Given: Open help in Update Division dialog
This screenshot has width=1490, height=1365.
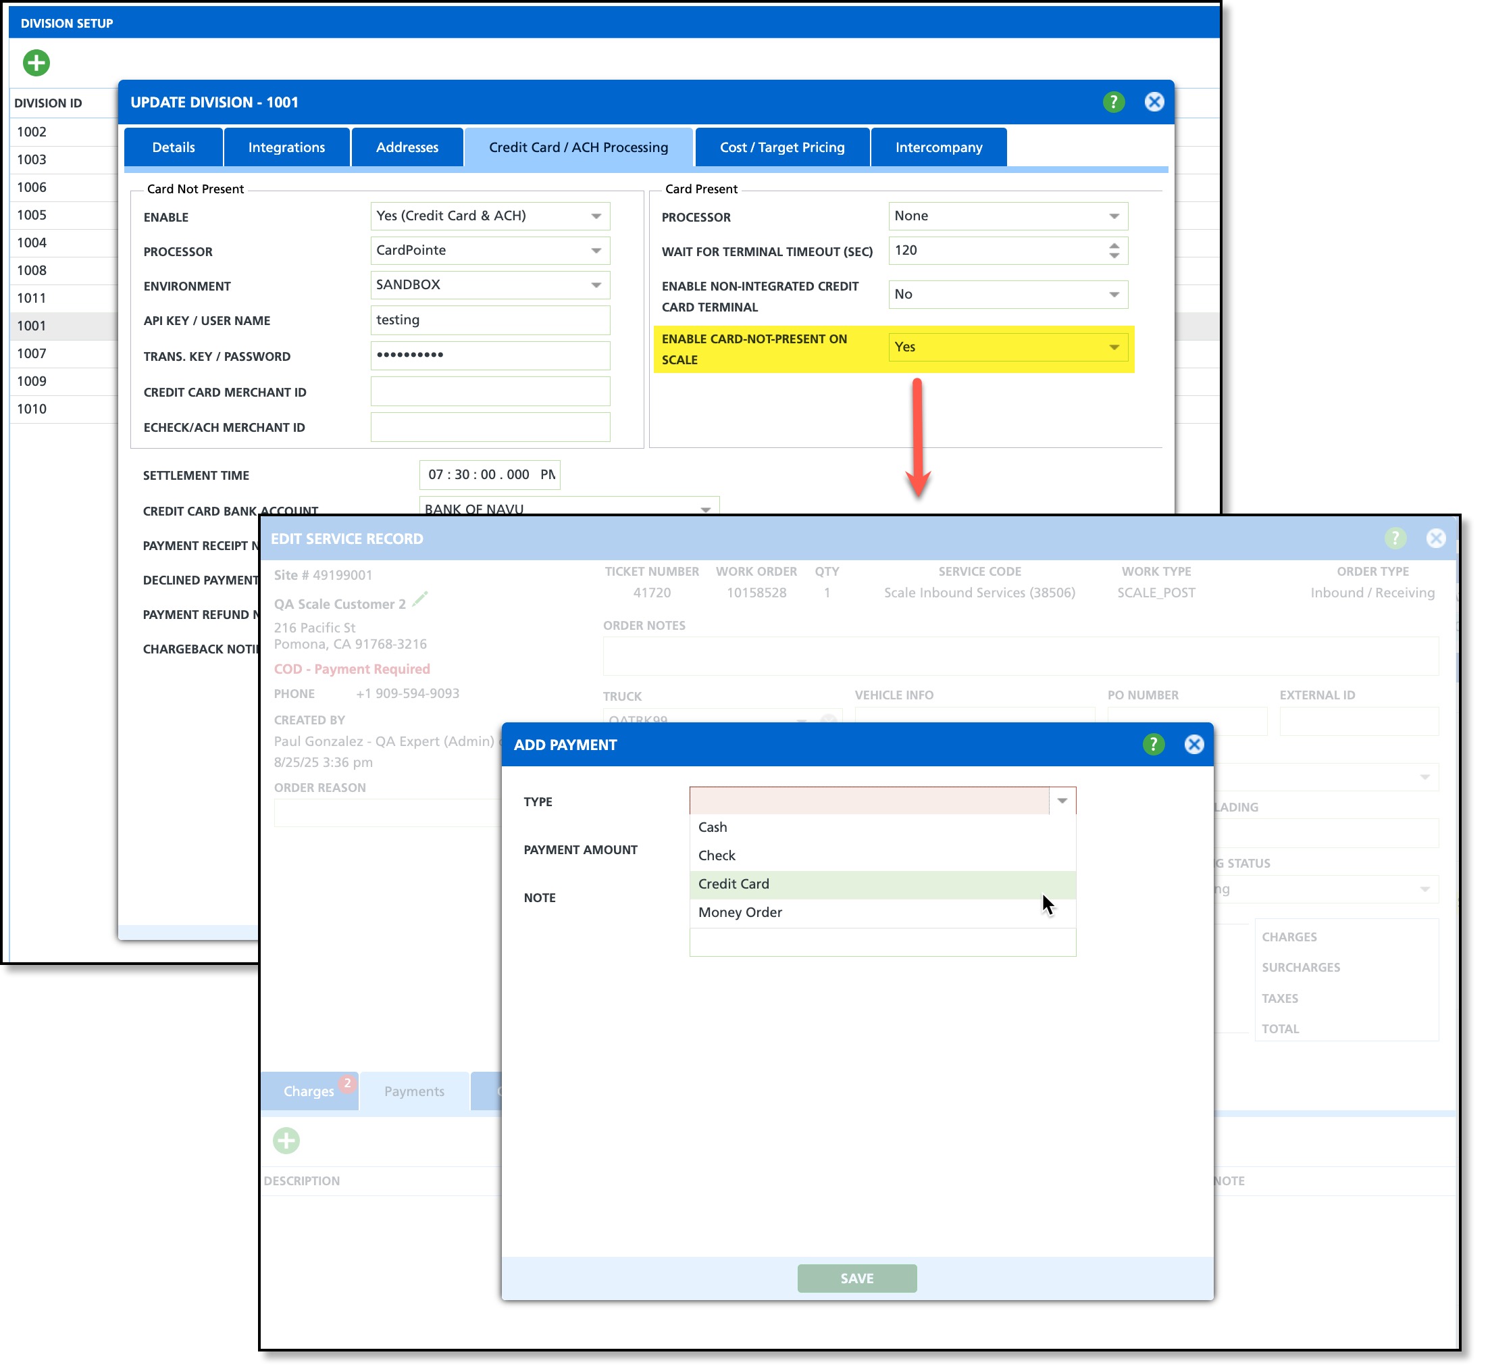Looking at the screenshot, I should coord(1113,102).
